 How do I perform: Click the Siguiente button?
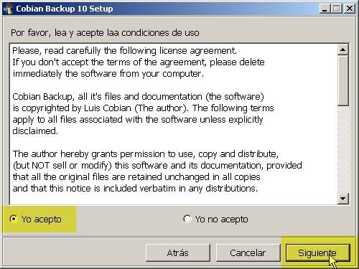pos(318,253)
